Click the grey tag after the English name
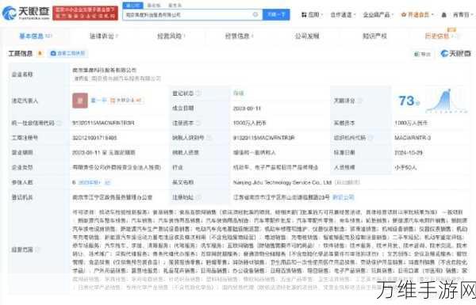 348,182
